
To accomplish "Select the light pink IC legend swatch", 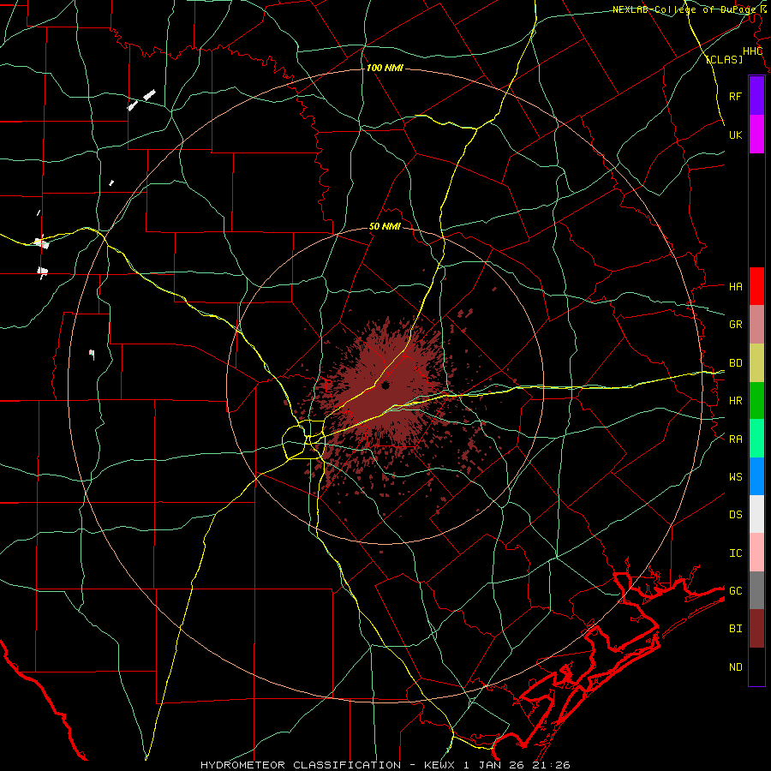I will tap(756, 553).
